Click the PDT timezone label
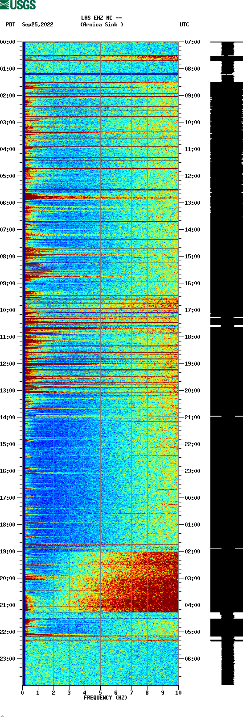 (x=10, y=25)
